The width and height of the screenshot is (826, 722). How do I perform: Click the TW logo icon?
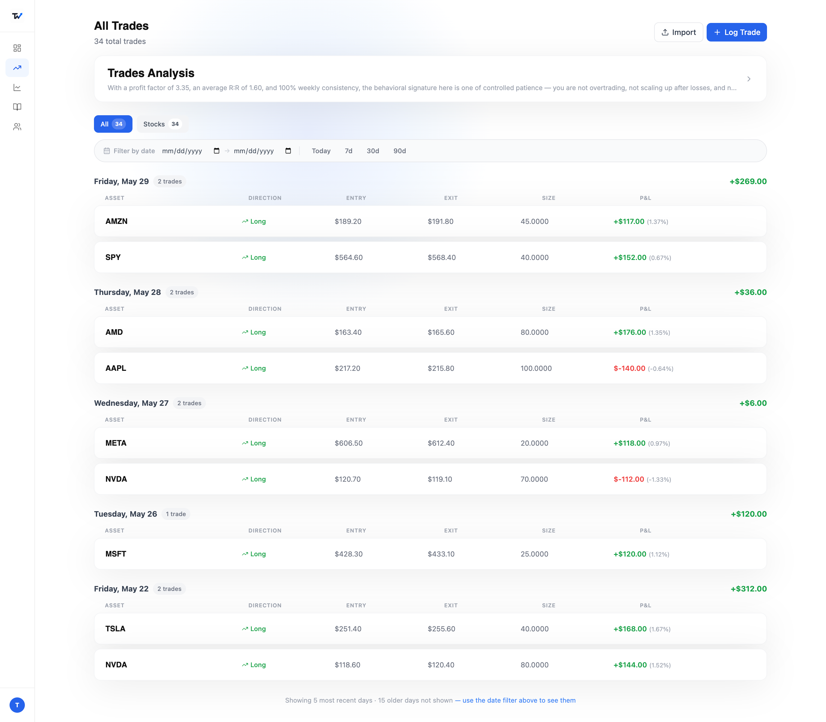point(17,16)
